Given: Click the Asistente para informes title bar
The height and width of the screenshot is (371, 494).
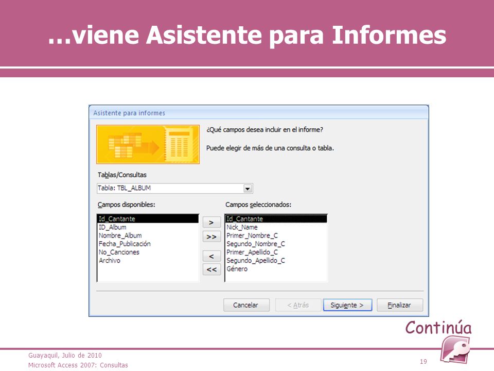Looking at the screenshot, I should [259, 113].
